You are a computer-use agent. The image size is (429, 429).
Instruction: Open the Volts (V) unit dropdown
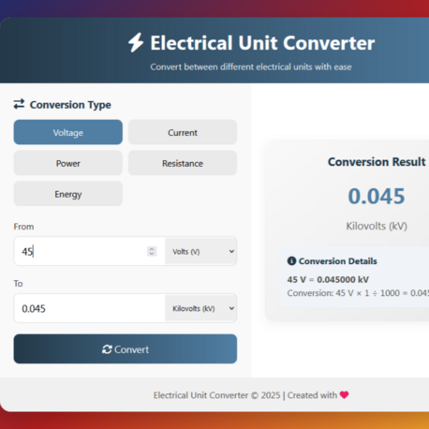(x=200, y=251)
